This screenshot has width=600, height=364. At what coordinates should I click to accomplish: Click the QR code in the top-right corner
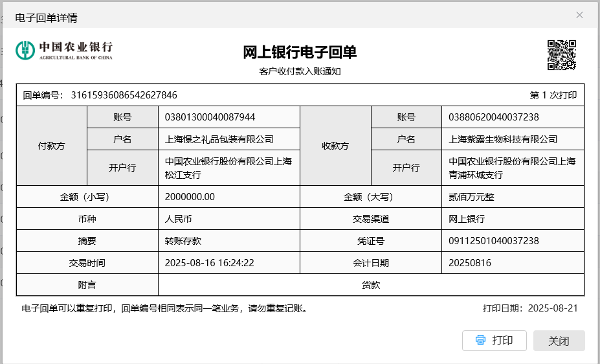coord(561,54)
